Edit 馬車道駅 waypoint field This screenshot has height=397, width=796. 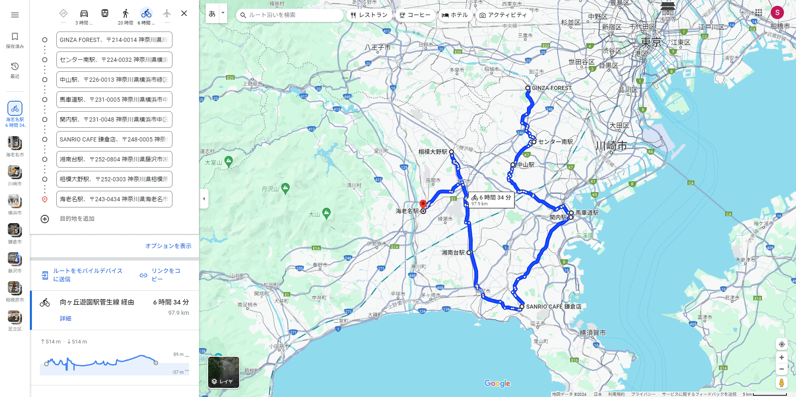click(114, 100)
